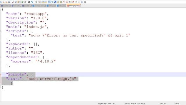The height and width of the screenshot is (105, 186).
Task: Click the final closing brace of file
Action: (x=3, y=87)
